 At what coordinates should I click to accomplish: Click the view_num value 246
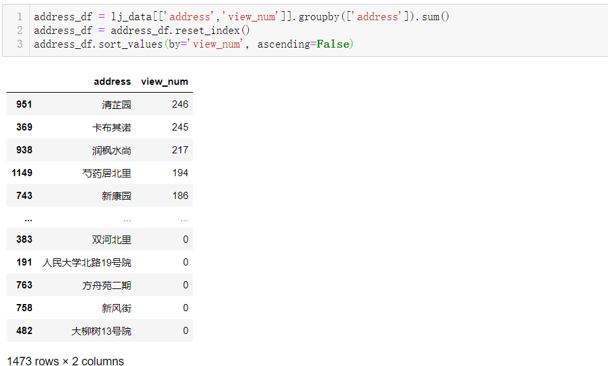pos(180,104)
